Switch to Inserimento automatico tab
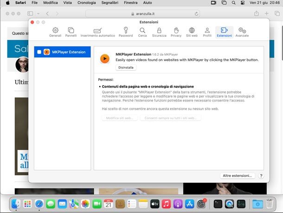Viewport: 283px width, 213px height. pyautogui.click(x=97, y=32)
